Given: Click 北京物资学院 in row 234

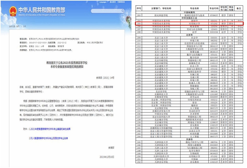Looking at the screenshot, I should click(161, 108).
